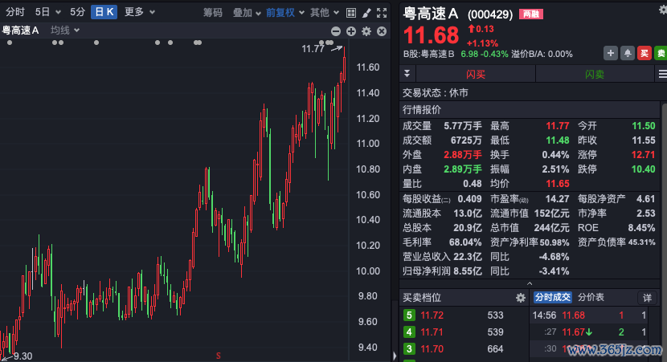The width and height of the screenshot is (667, 362).
Task: Click the 闪卖 quick sell button
Action: pyautogui.click(x=594, y=74)
